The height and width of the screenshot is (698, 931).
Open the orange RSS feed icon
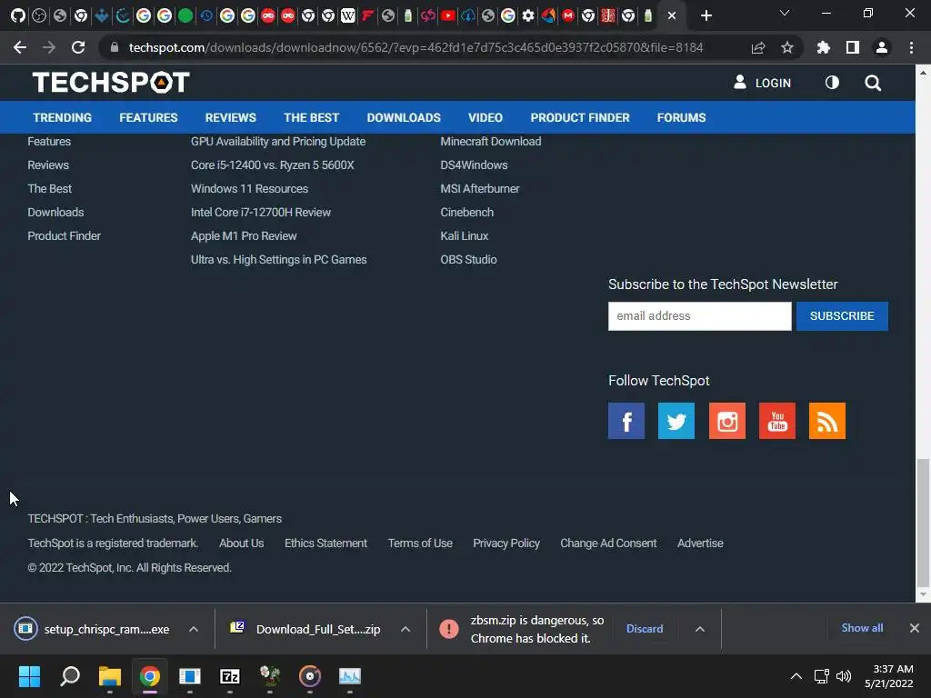(x=827, y=421)
